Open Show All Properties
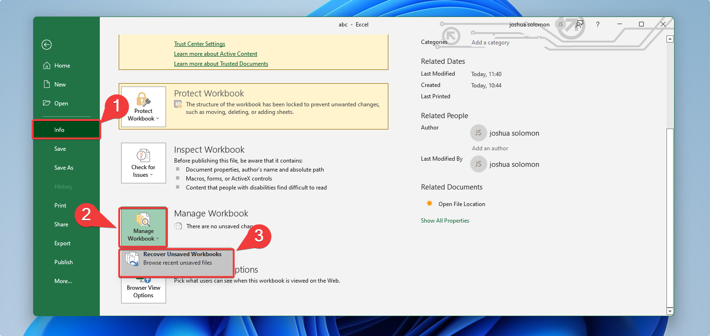Screen dimensions: 710x336 [x=445, y=220]
